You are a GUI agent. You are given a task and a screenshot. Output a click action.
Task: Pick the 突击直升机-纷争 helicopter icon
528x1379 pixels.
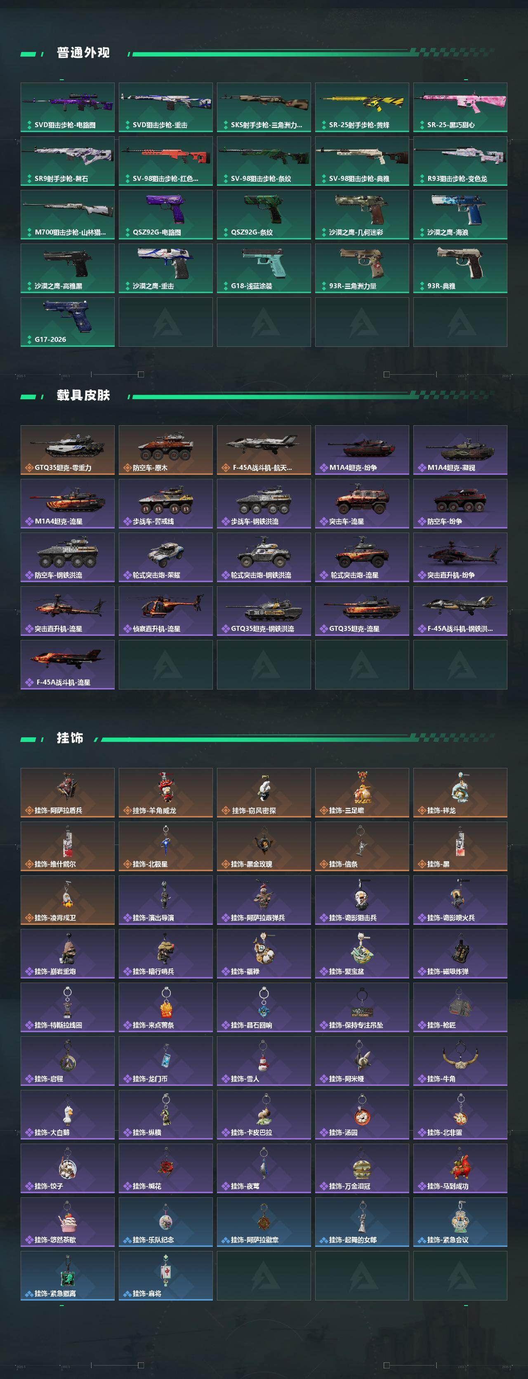pyautogui.click(x=460, y=557)
